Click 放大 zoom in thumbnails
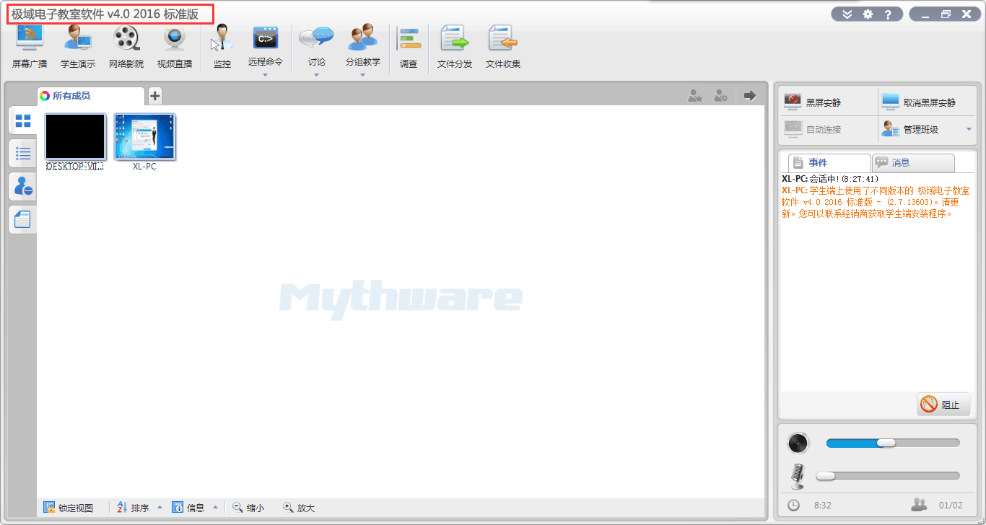The height and width of the screenshot is (525, 986). 299,508
